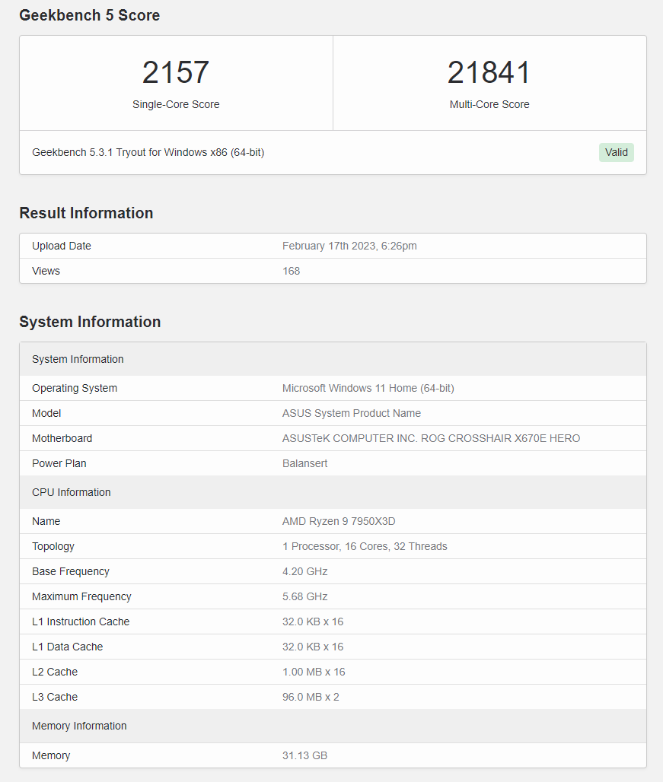Click the AMD Ryzen 9 7950X3D name
The image size is (663, 782).
point(339,521)
